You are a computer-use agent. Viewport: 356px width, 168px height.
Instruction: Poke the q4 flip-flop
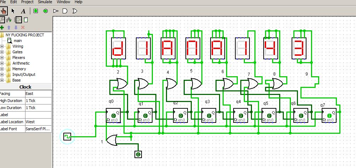(241, 115)
